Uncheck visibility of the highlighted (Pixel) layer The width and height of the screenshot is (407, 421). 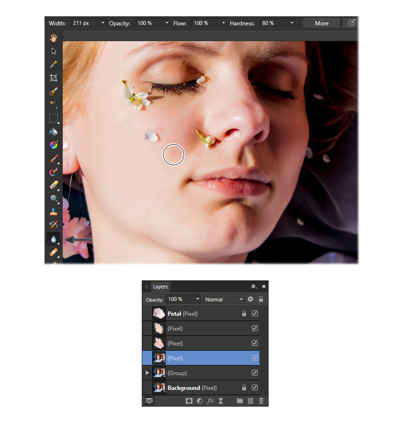255,358
